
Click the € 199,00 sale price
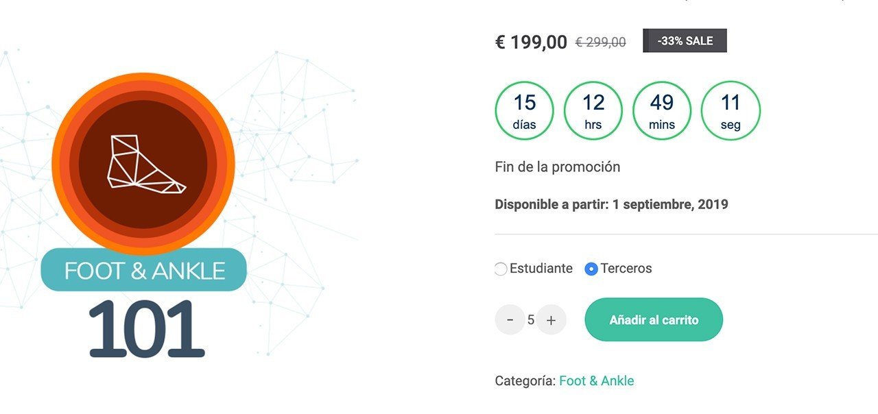[x=531, y=42]
